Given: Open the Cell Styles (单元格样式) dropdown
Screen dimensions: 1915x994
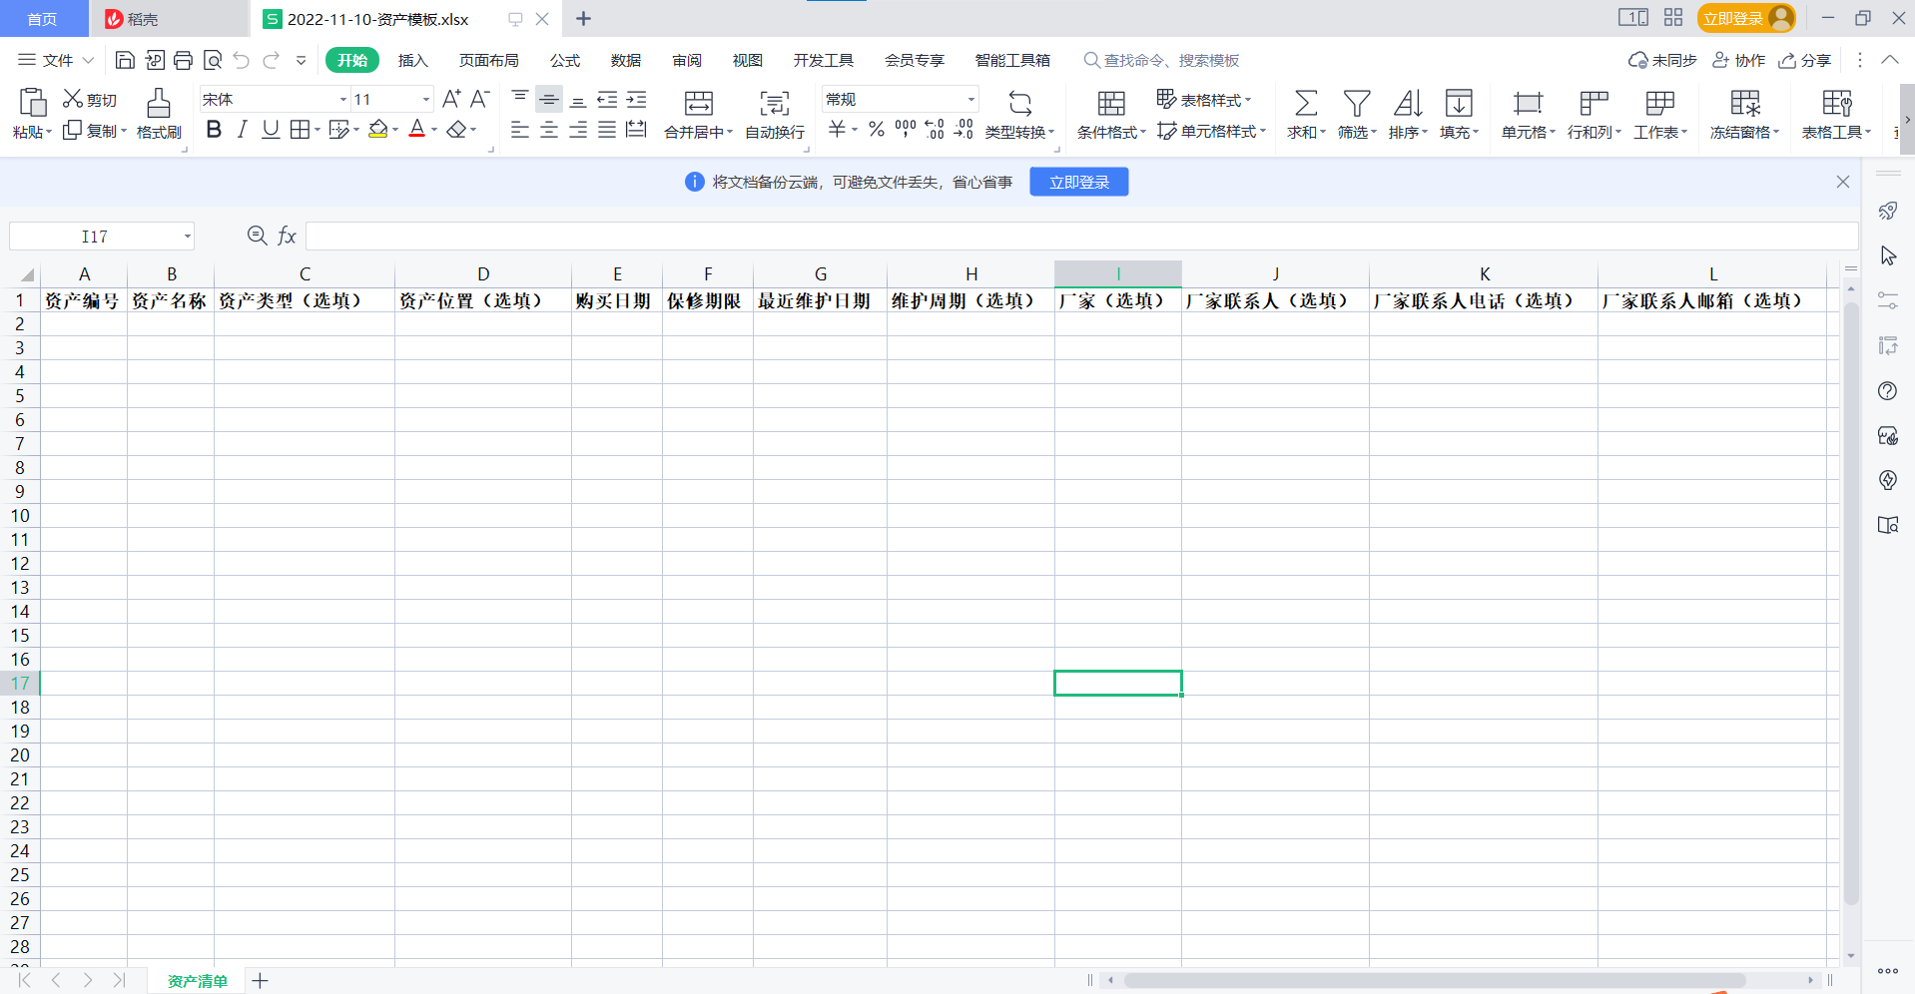Looking at the screenshot, I should [1211, 131].
